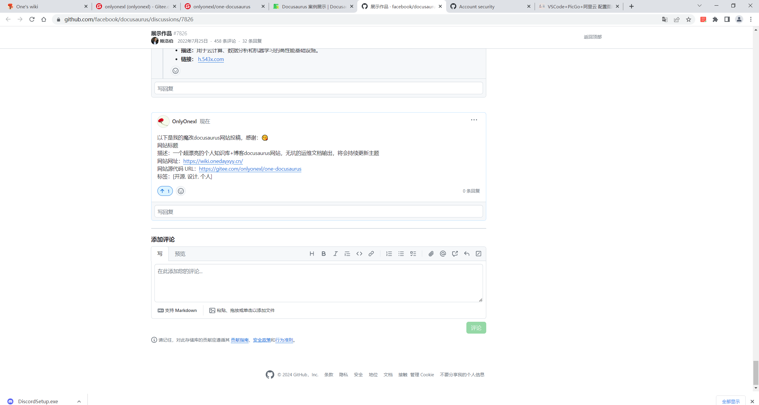Switch to the One's wiki tab
The width and height of the screenshot is (759, 405).
[x=47, y=7]
